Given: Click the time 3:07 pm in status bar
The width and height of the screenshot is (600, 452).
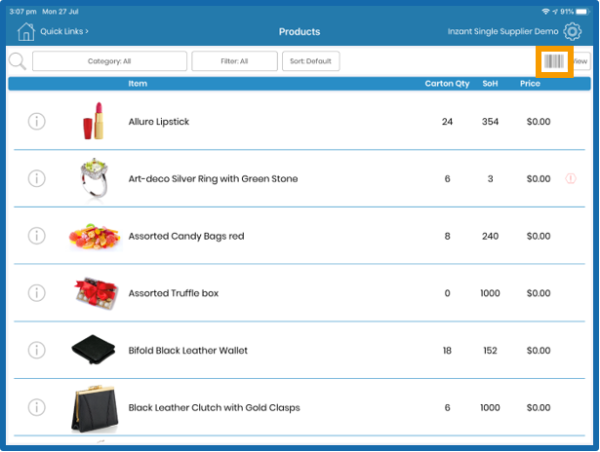Looking at the screenshot, I should point(23,12).
